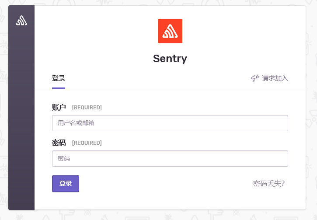Screen dimensions: 317x220
Task: Open the 密码丢失? recovery link
Action: (269, 184)
